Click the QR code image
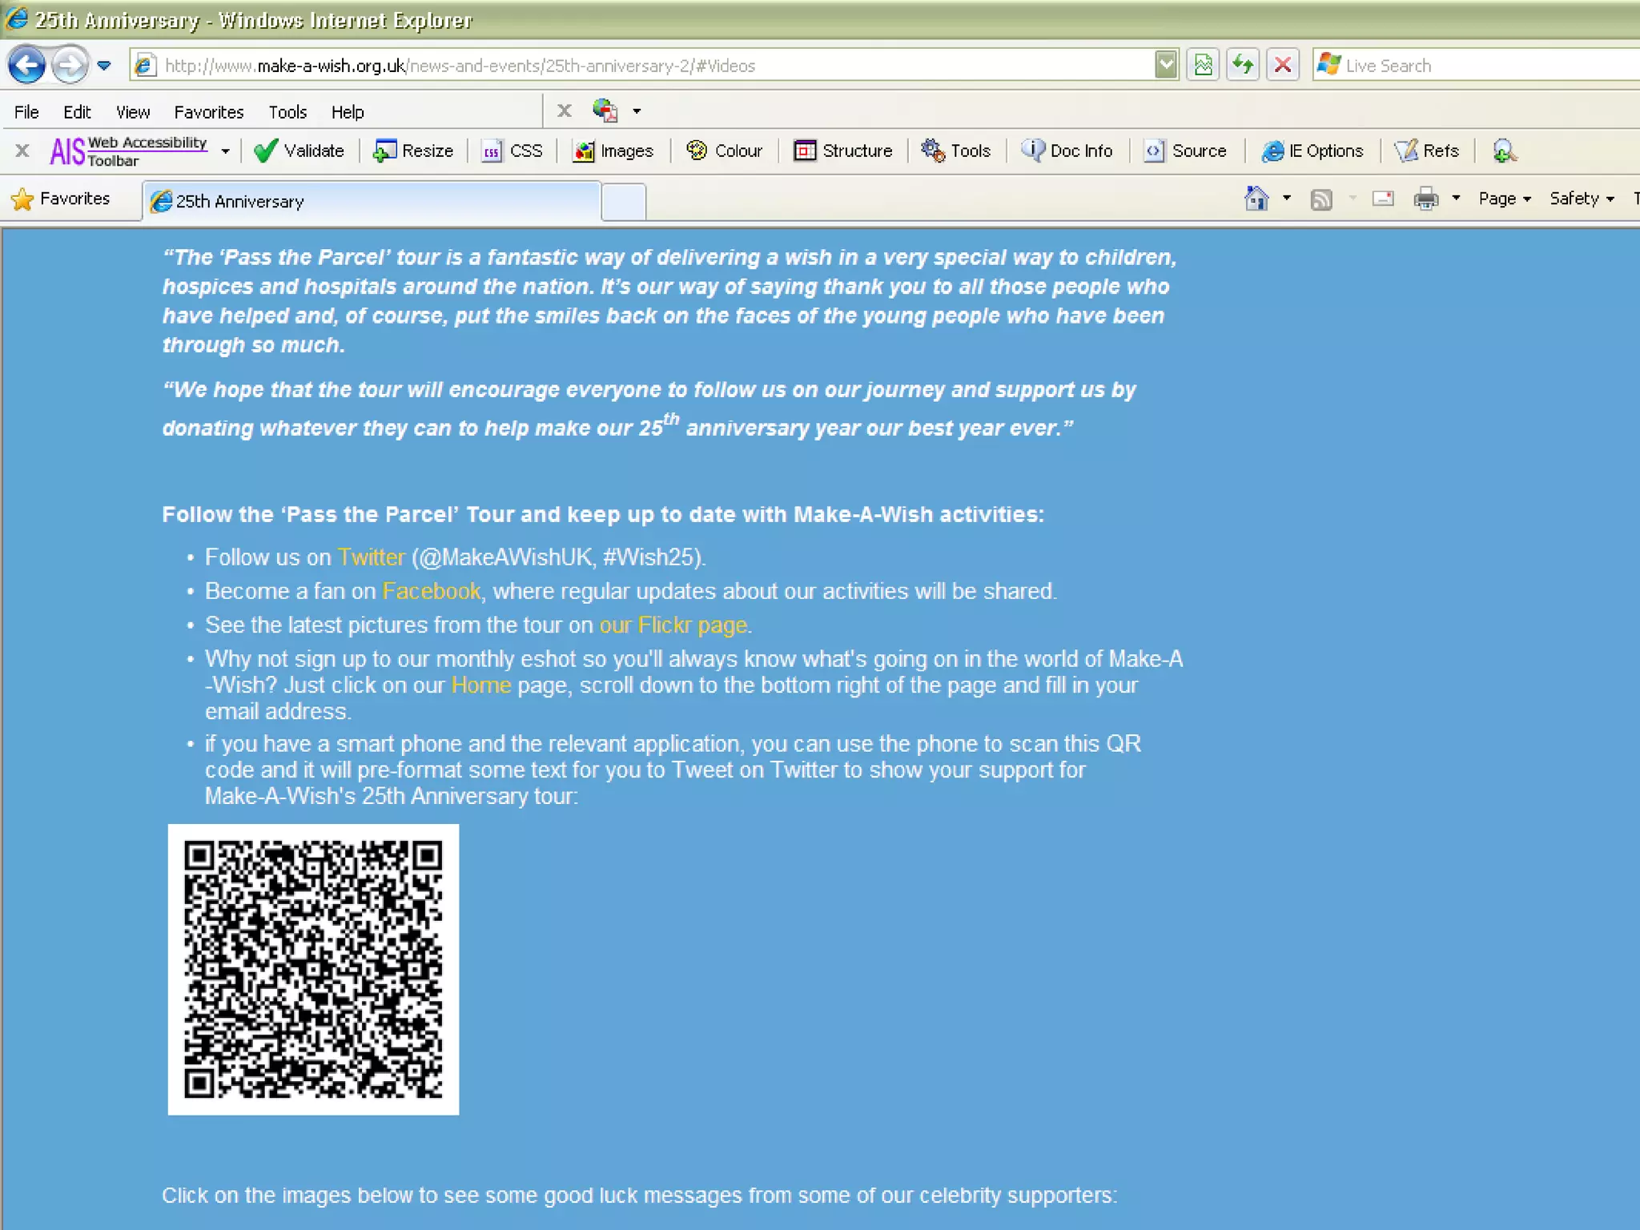 click(313, 969)
